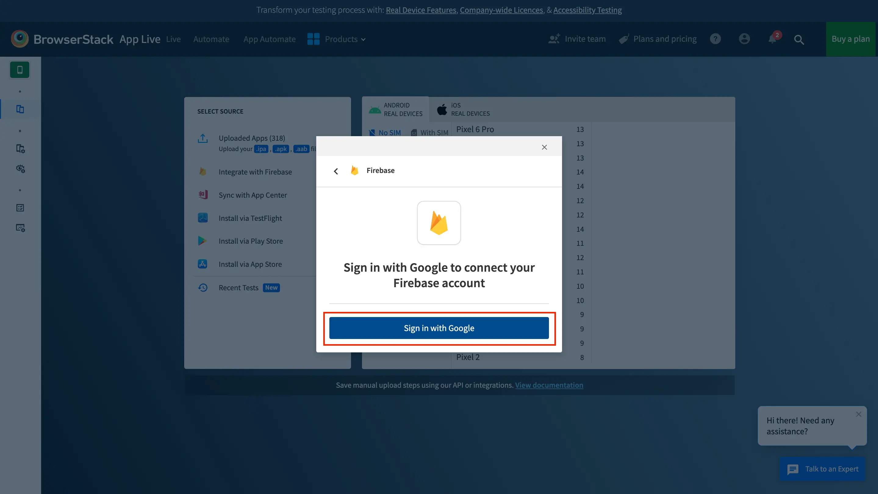This screenshot has width=878, height=494.
Task: Switch to Android Real Devices tab
Action: pos(396,109)
